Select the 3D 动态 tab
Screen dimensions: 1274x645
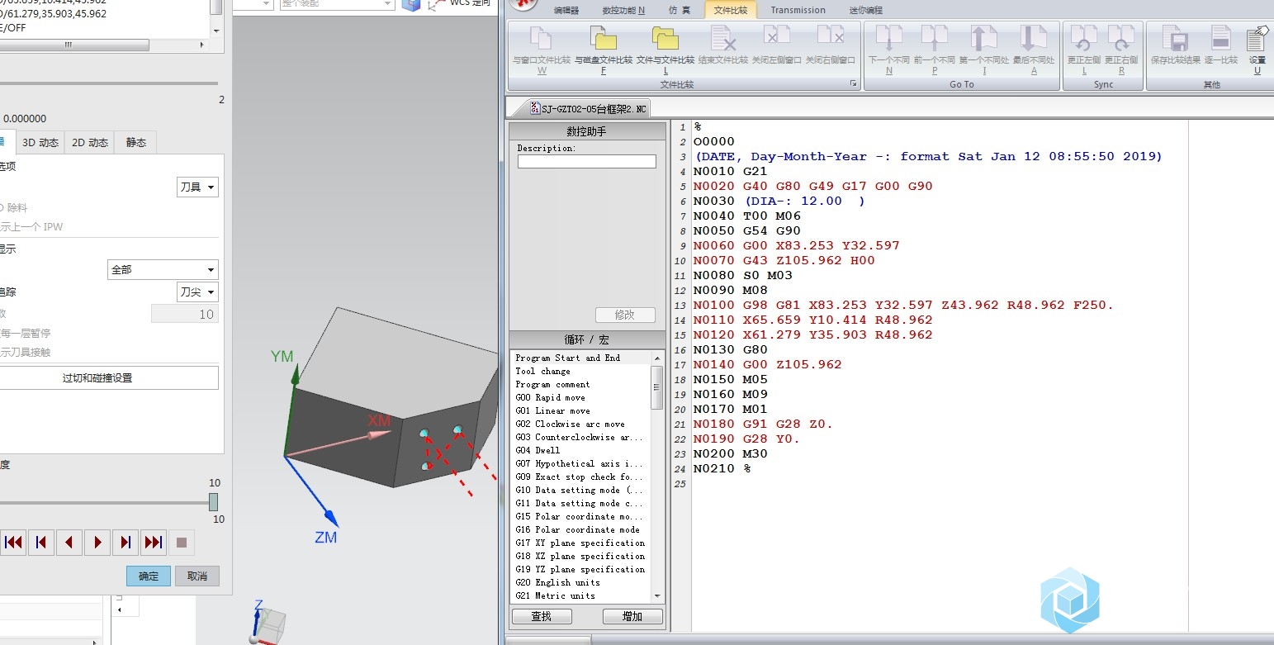coord(40,142)
